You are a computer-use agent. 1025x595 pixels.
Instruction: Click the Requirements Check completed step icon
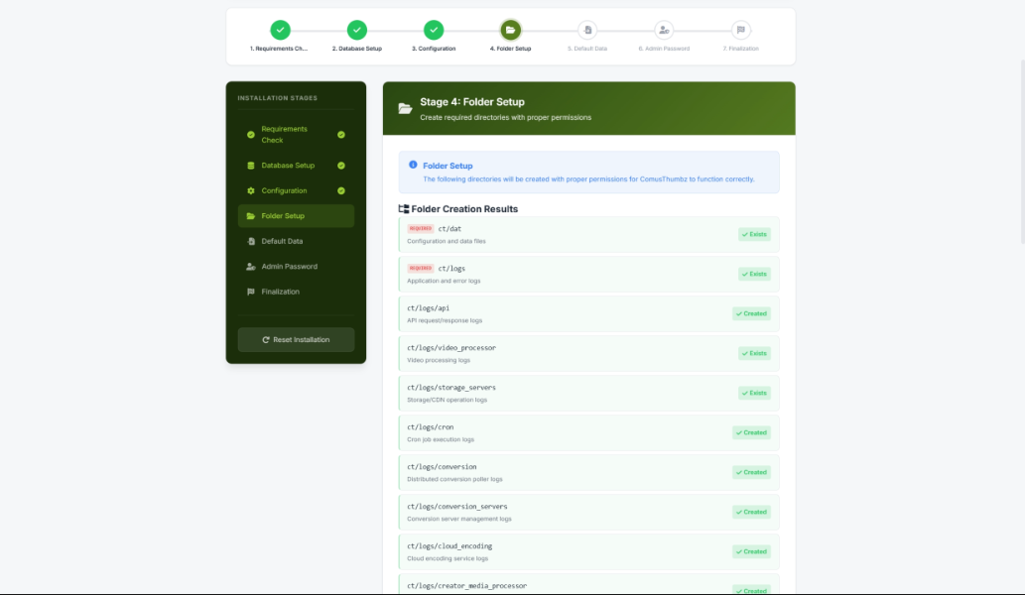coord(281,30)
